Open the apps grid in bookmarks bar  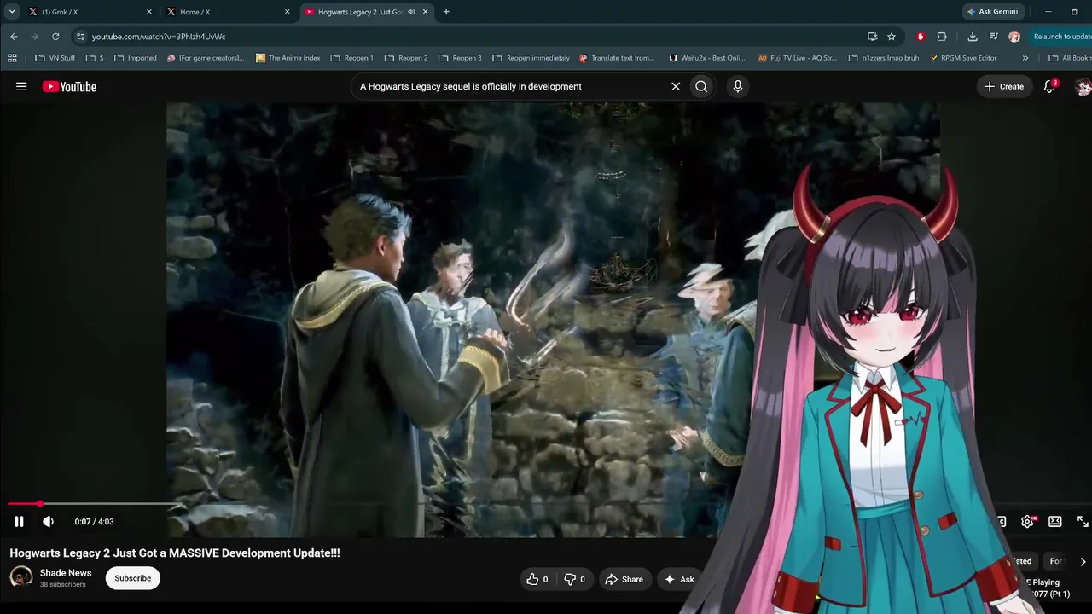(x=12, y=58)
